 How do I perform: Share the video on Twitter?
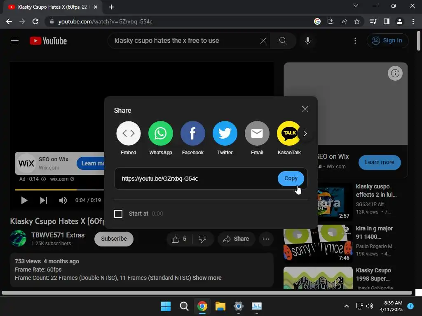(225, 133)
